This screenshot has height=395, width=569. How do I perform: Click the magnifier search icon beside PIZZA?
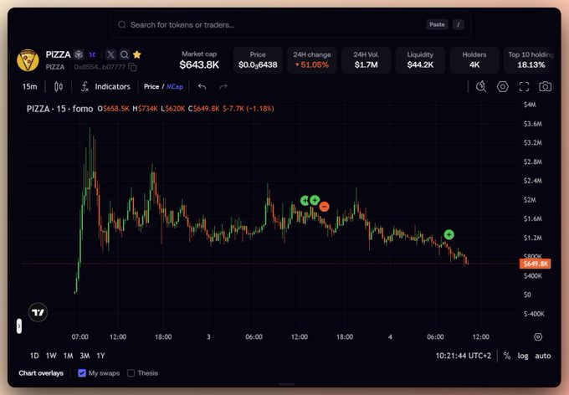click(124, 54)
